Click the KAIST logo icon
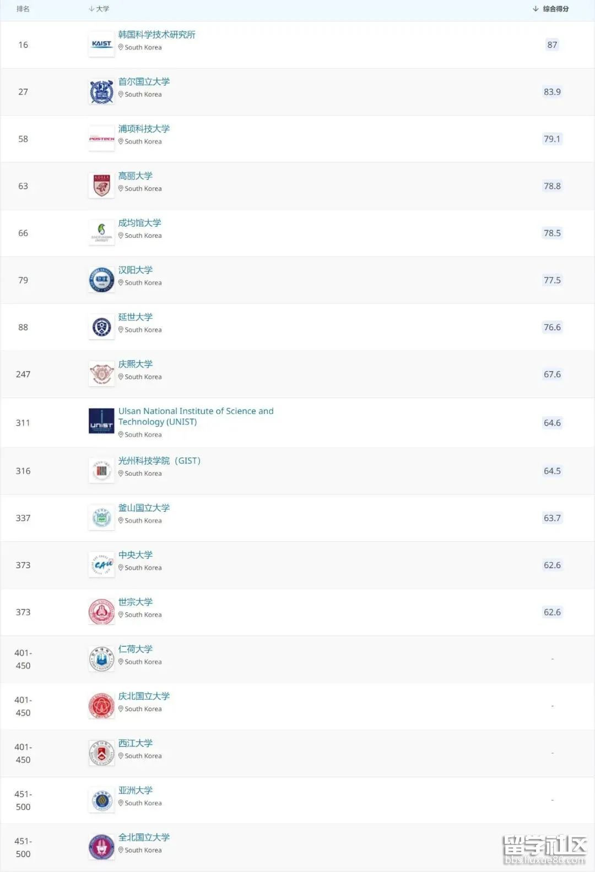 click(x=101, y=45)
